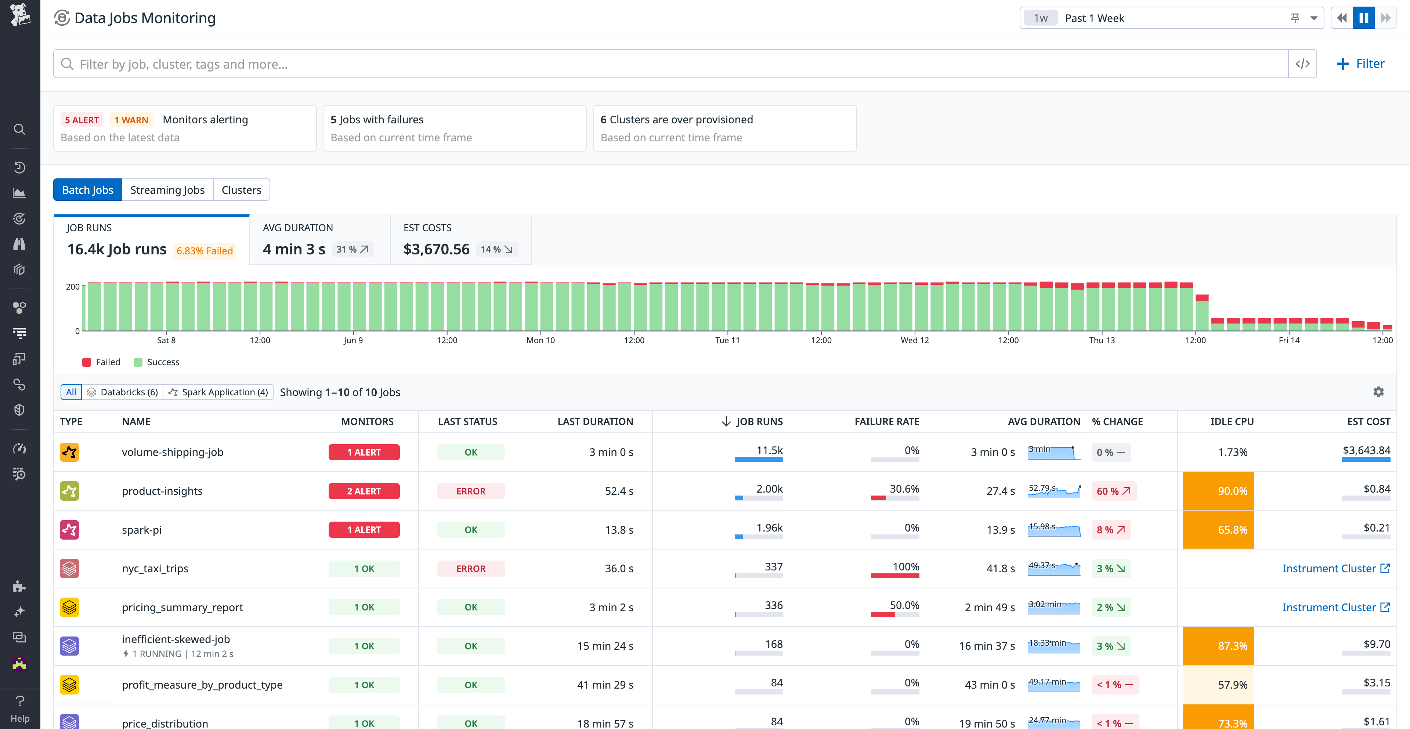The image size is (1410, 729).
Task: Select the Logs filter icon in the sidebar
Action: point(20,333)
